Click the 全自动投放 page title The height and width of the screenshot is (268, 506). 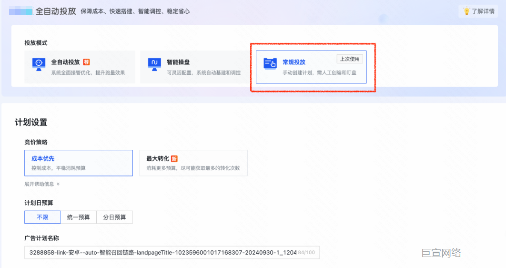click(55, 11)
